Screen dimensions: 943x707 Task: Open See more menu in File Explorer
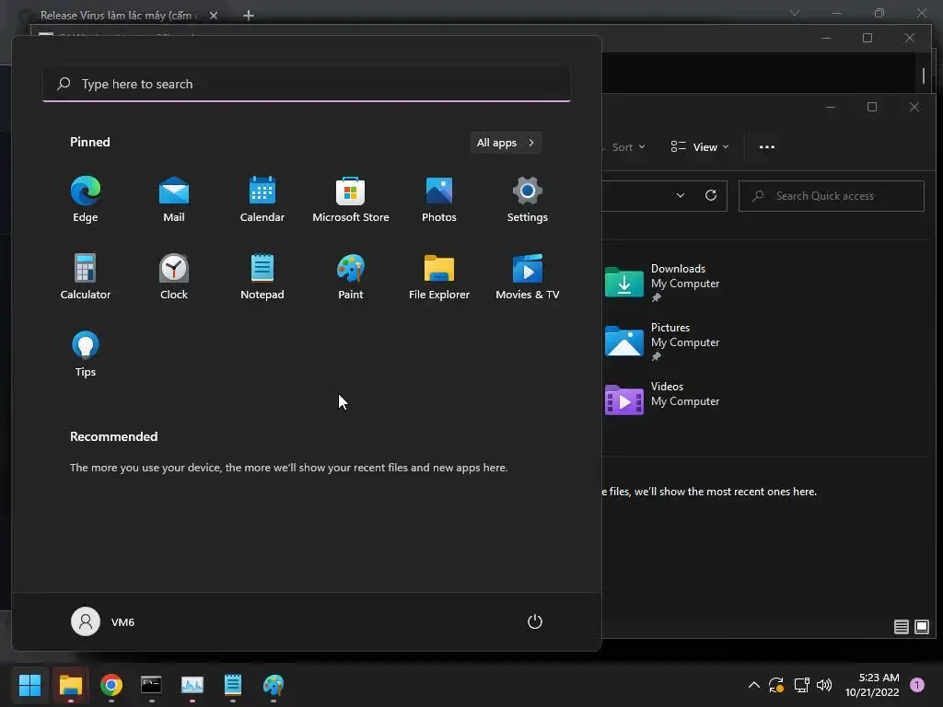click(x=767, y=147)
